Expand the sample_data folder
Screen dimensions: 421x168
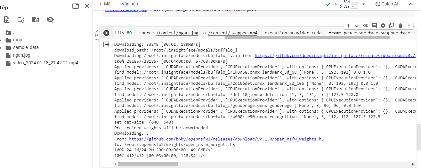pyautogui.click(x=1, y=48)
